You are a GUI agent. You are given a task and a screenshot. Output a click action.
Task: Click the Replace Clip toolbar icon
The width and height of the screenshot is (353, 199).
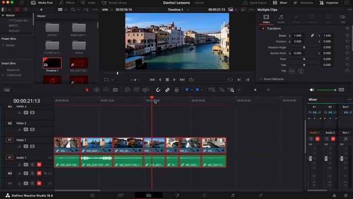146,90
